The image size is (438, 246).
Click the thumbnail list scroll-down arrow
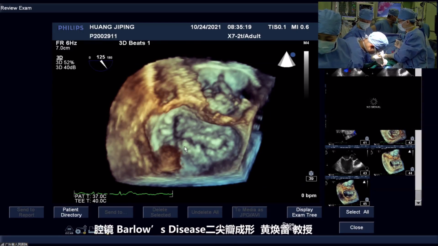point(418,203)
